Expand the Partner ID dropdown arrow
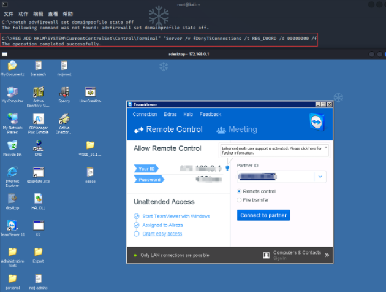This screenshot has height=292, width=386. tap(320, 177)
